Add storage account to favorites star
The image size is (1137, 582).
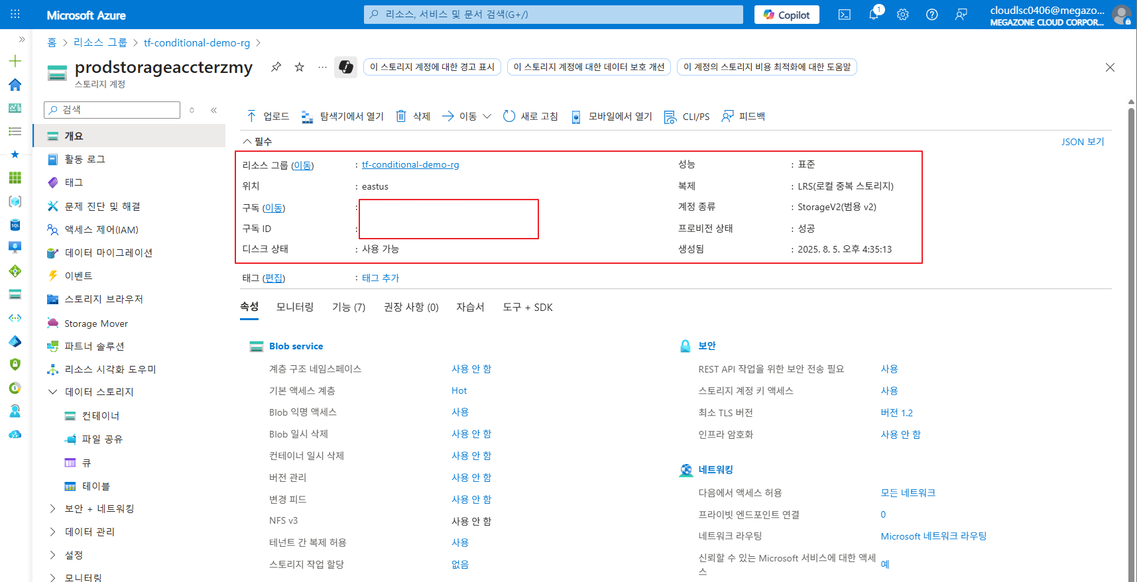300,67
